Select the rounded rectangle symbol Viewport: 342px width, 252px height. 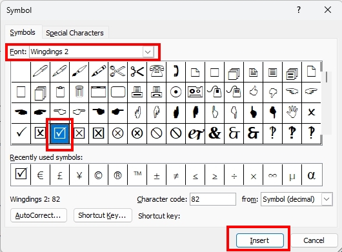coord(118,92)
